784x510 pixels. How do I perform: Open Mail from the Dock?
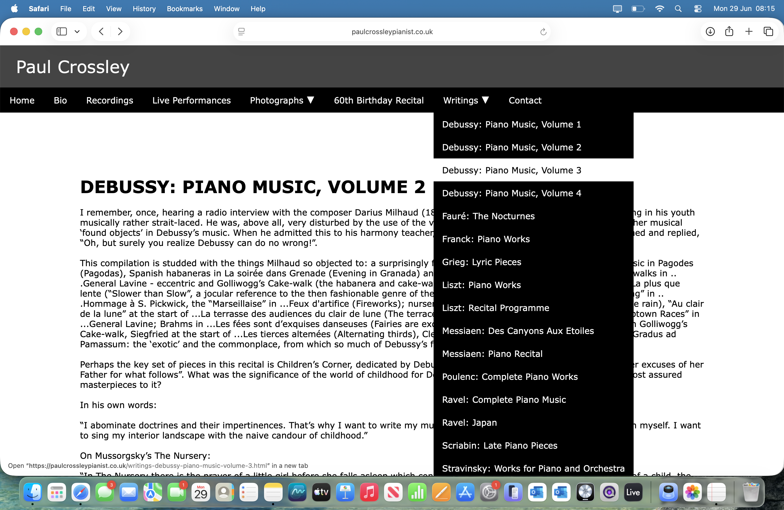coord(129,492)
